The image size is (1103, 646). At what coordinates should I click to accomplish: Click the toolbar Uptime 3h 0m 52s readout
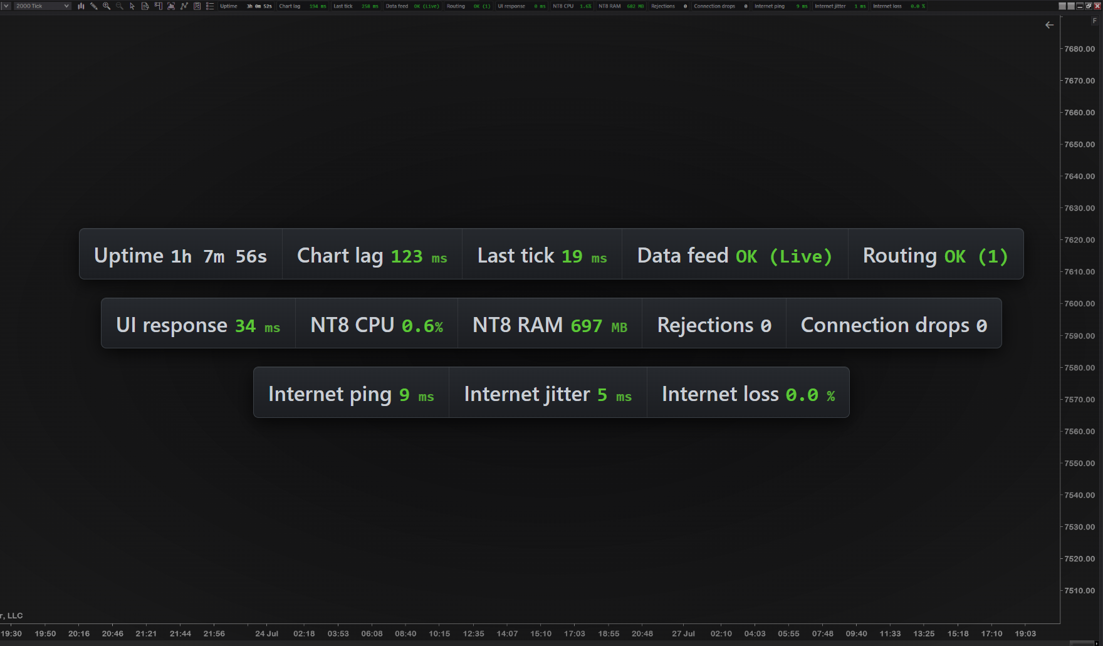(x=246, y=6)
